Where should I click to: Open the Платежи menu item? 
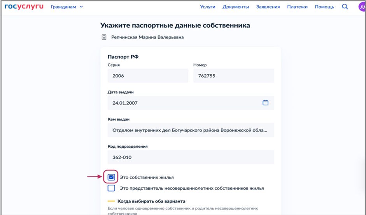(297, 7)
